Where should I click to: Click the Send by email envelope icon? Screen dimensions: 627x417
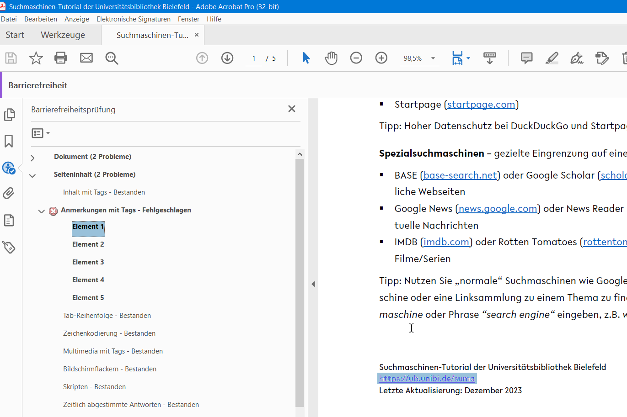(86, 58)
